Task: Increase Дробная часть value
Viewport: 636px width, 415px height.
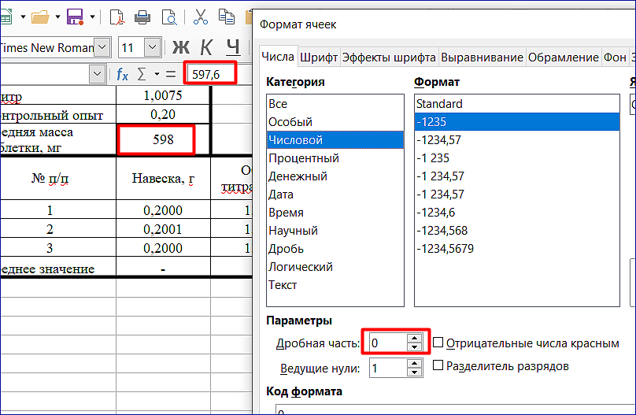Action: pyautogui.click(x=414, y=339)
